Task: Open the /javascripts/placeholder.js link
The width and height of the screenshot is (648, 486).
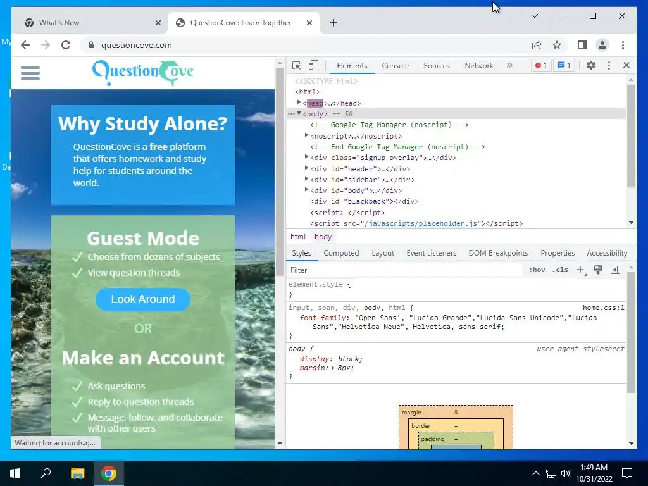Action: pyautogui.click(x=421, y=223)
